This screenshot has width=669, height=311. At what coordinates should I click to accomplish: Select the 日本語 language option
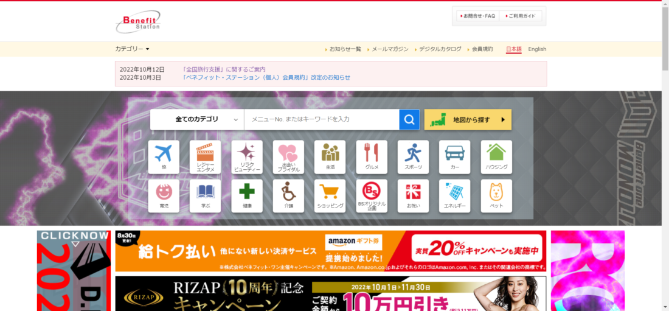(x=514, y=49)
